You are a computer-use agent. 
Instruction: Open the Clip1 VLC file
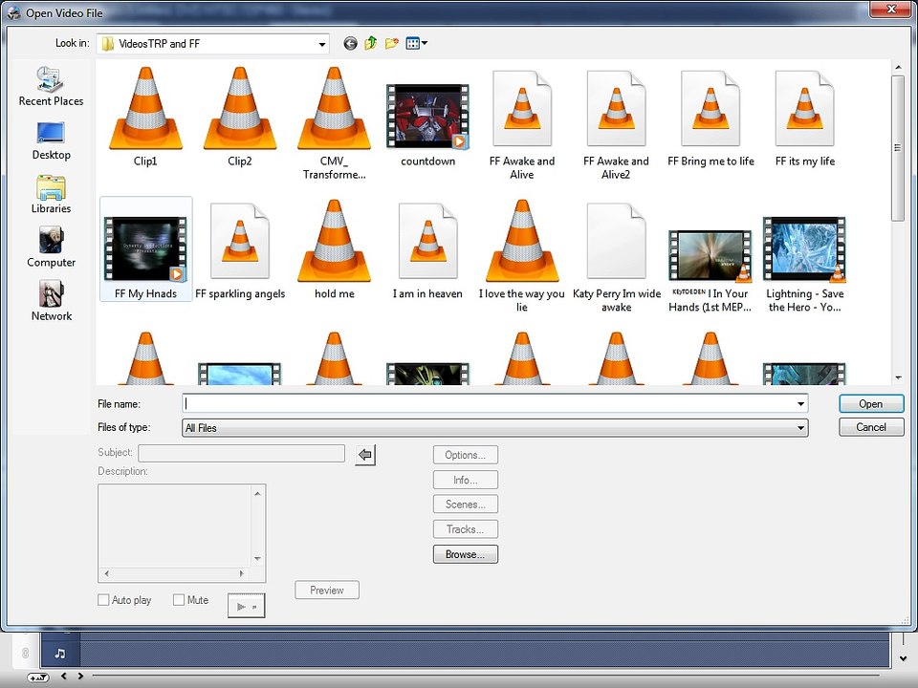tap(145, 117)
